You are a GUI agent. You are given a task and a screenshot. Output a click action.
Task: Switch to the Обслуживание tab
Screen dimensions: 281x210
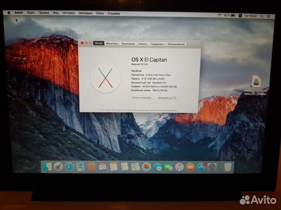[176, 44]
